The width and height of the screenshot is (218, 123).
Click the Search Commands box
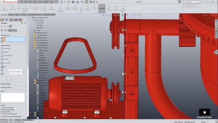189,2
